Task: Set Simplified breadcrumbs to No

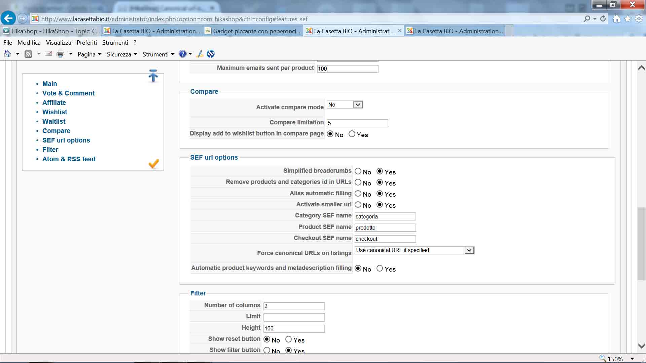Action: coord(358,171)
